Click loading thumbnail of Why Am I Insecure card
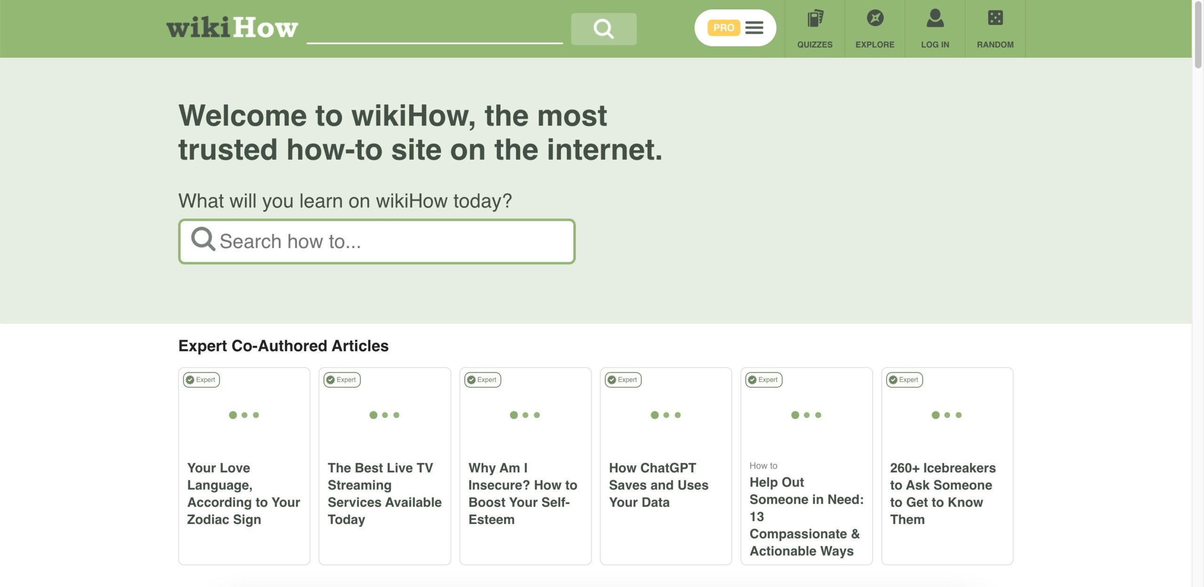1204x587 pixels. point(525,415)
